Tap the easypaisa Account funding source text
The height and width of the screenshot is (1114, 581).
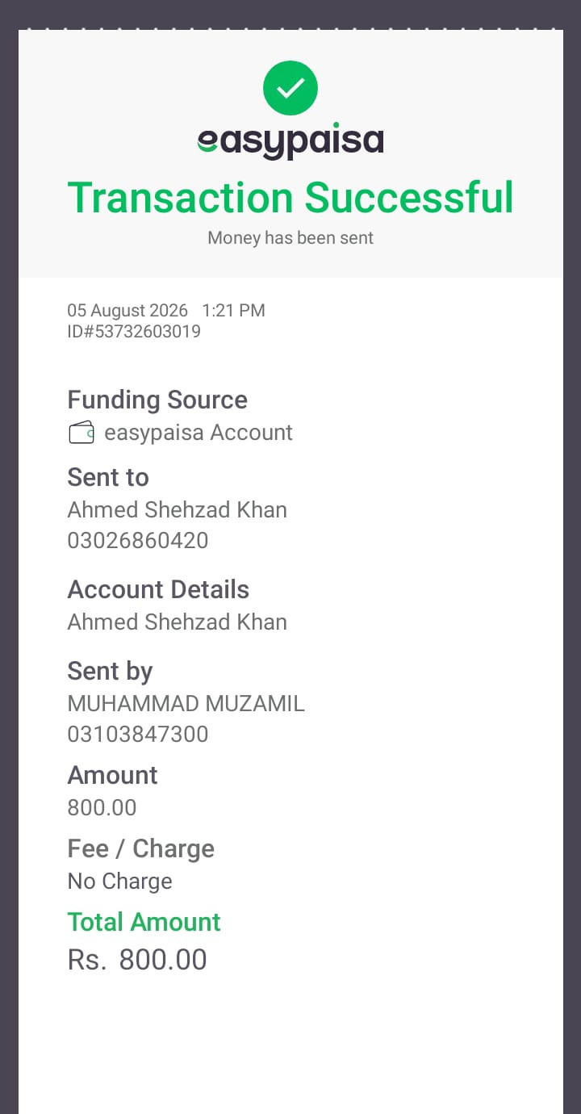coord(199,433)
